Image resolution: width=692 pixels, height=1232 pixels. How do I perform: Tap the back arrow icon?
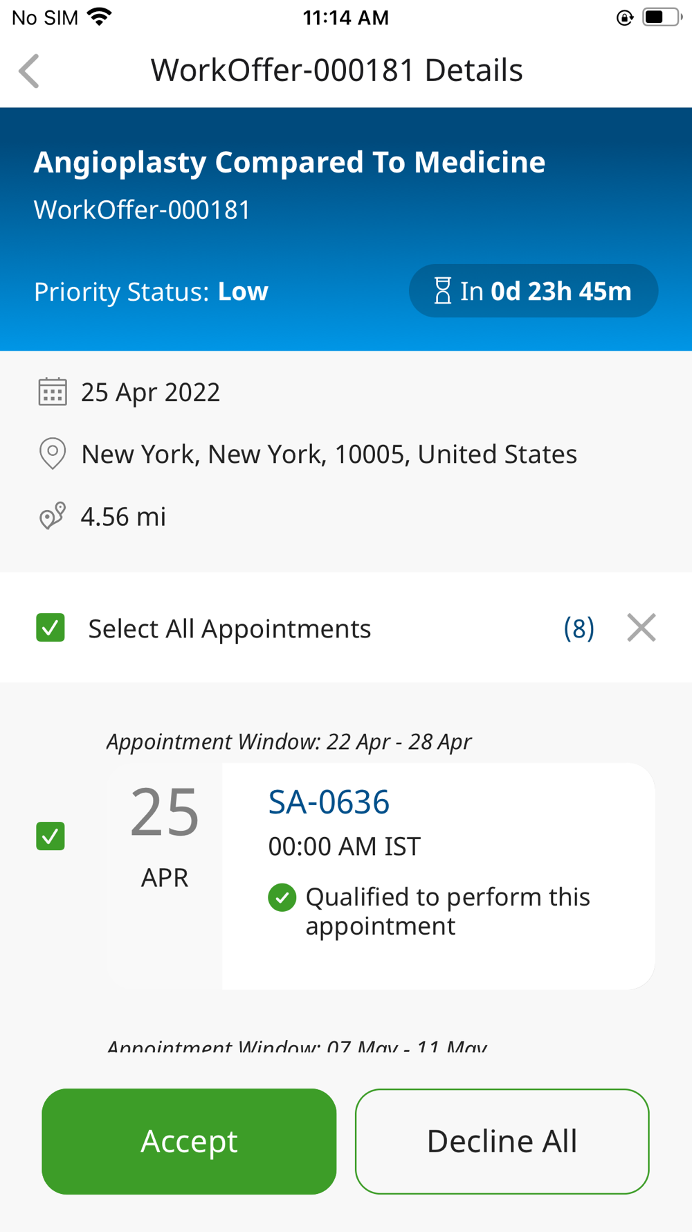(x=29, y=71)
